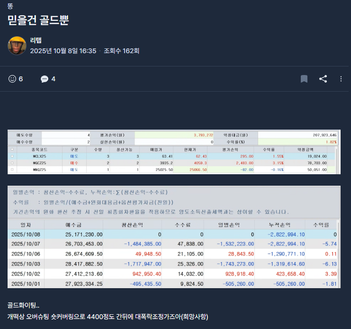
Task: Click the deposit value 25,171,230.00
Action: (84, 235)
